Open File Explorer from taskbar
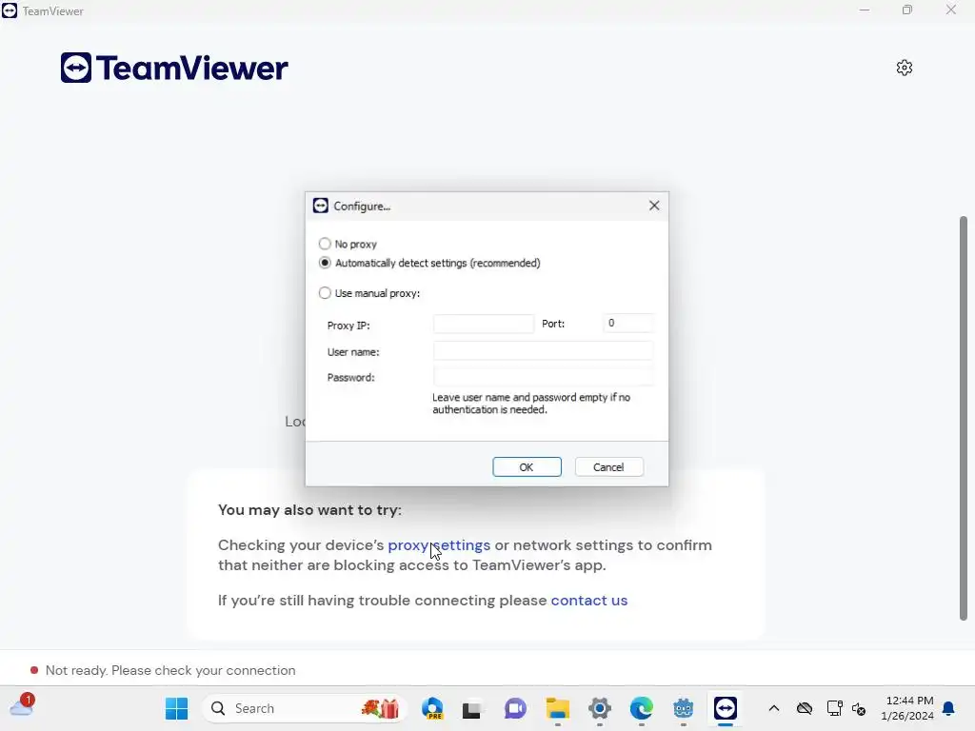 558,708
